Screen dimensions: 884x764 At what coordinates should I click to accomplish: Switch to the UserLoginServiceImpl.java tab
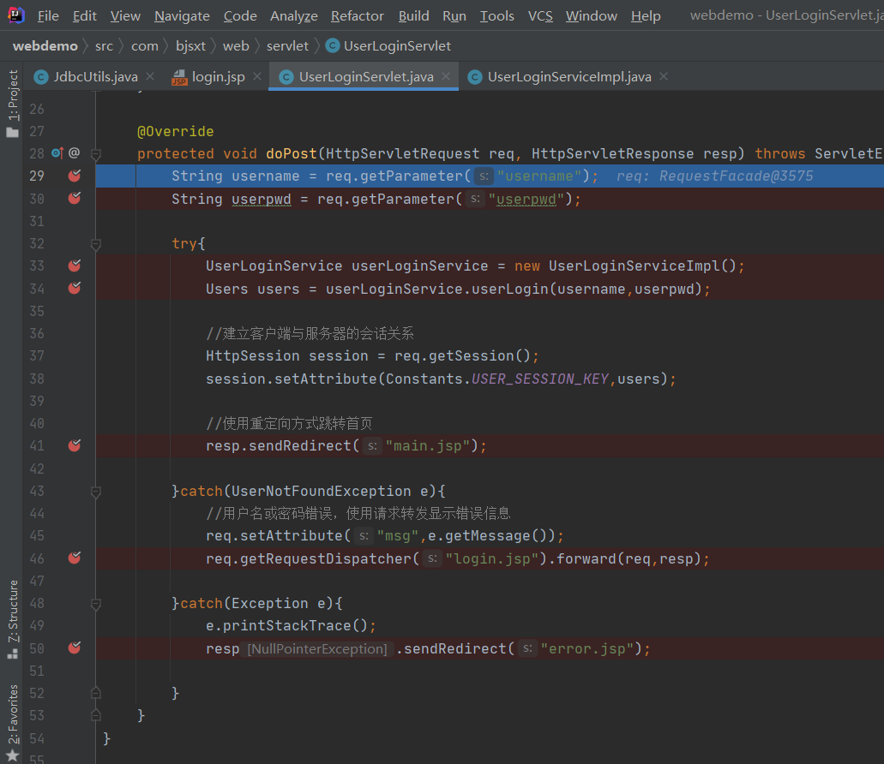(x=569, y=76)
